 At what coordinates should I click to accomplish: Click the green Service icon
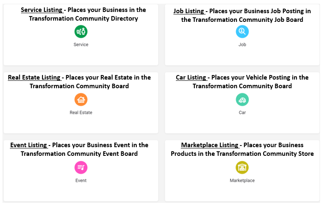tap(81, 31)
